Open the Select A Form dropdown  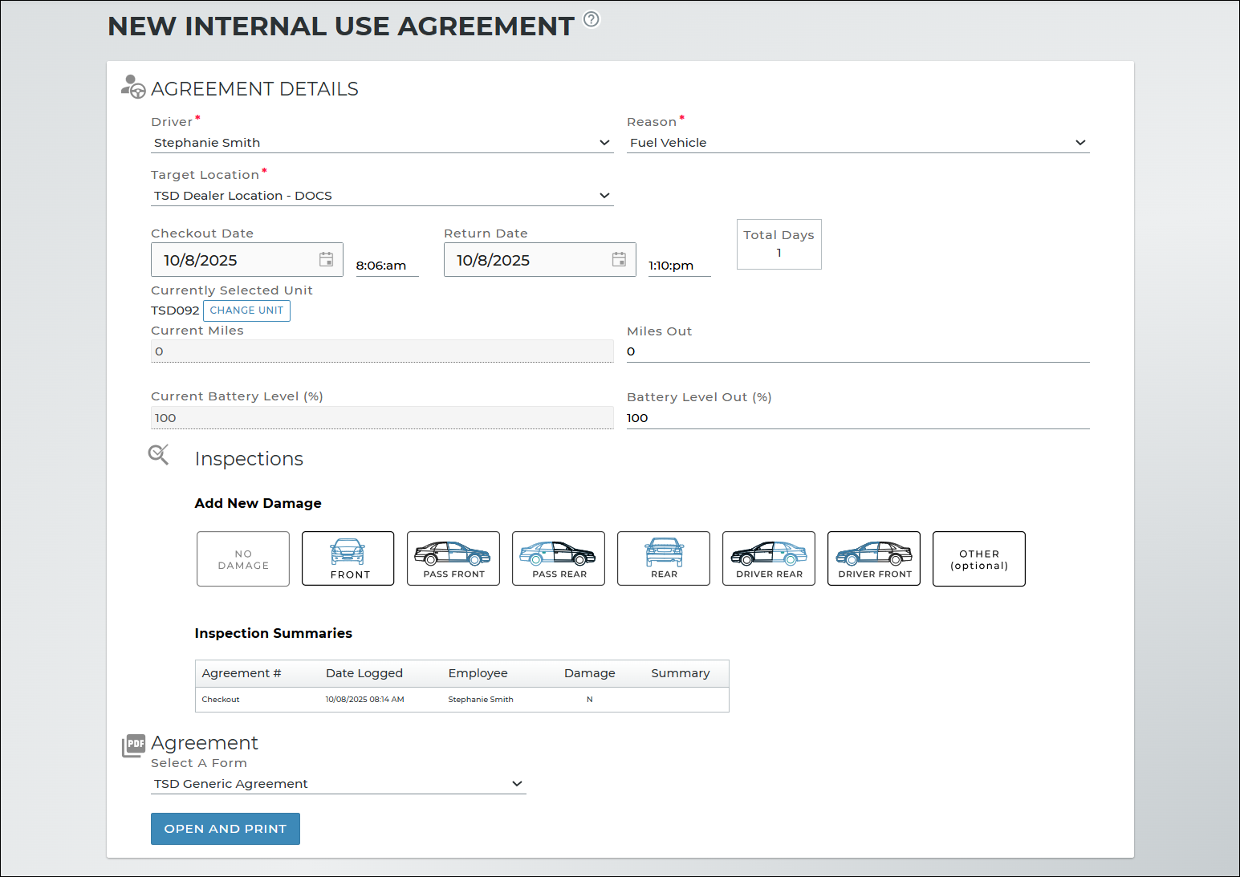338,784
